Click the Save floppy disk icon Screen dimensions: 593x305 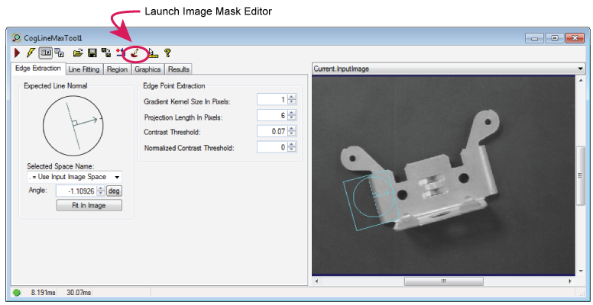click(91, 53)
